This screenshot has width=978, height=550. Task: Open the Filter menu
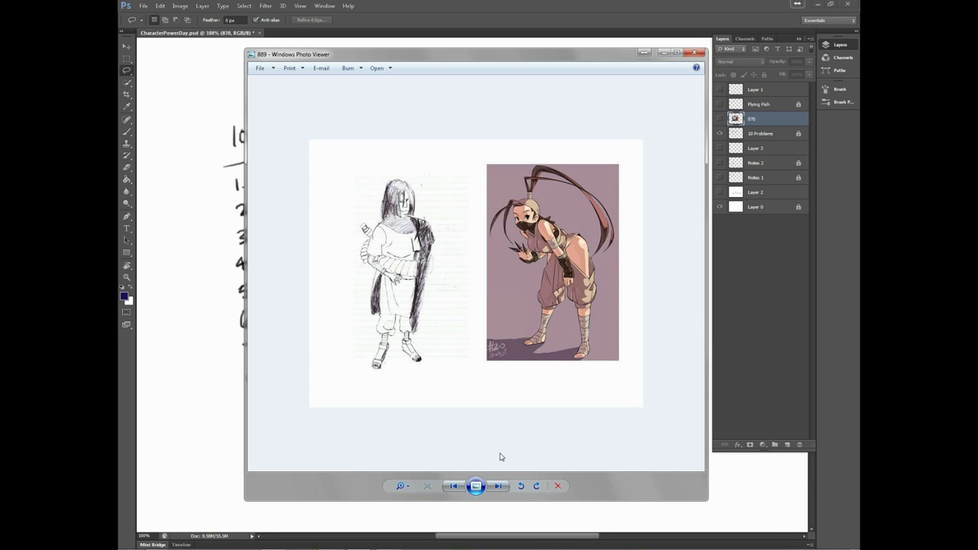click(x=265, y=6)
